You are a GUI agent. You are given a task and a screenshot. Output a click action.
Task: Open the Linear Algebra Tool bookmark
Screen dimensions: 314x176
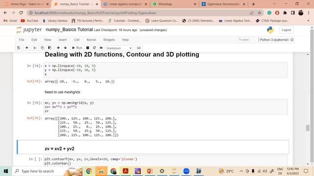tap(235, 21)
